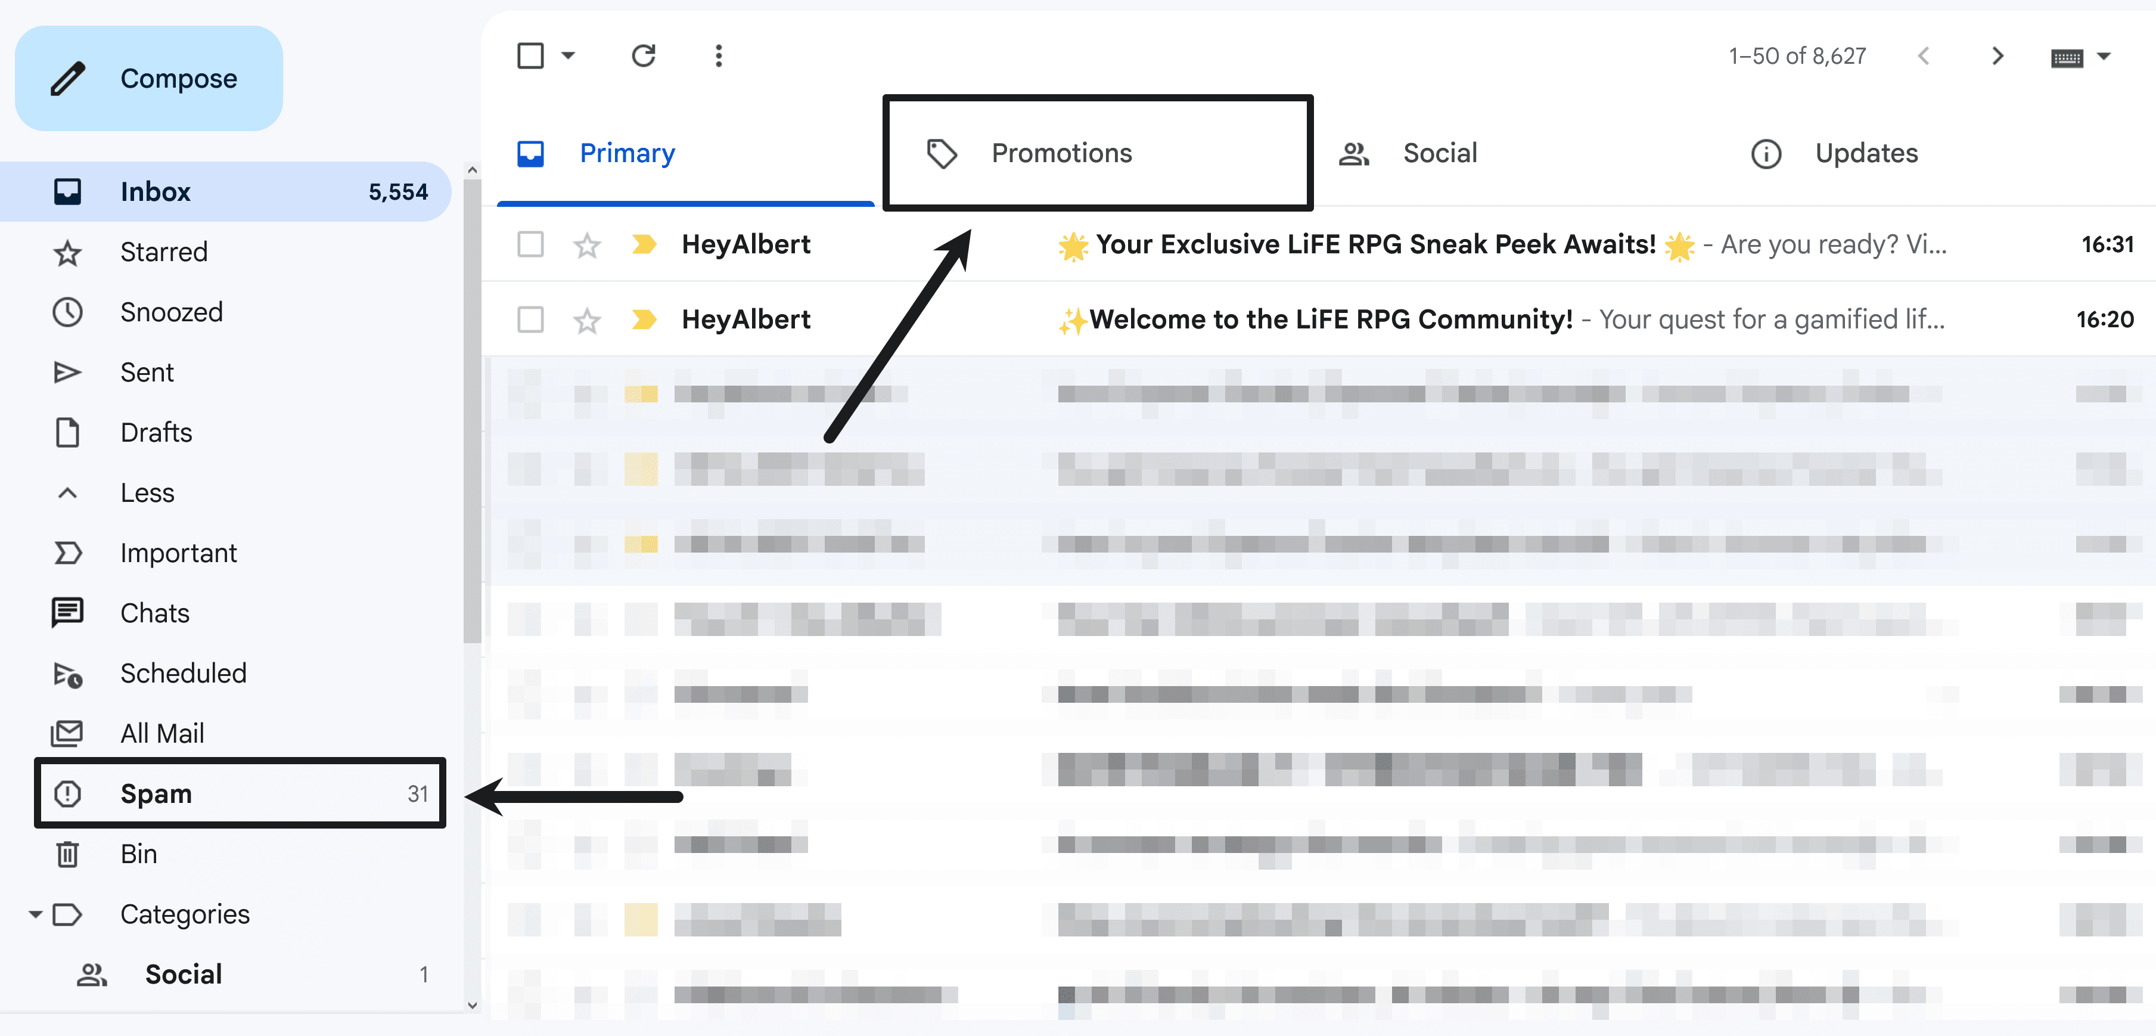
Task: Click the keyboard input tools icon
Action: click(2067, 55)
